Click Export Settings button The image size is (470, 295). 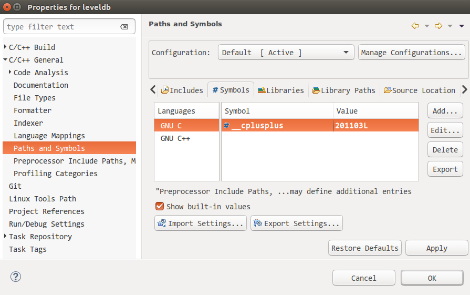tap(297, 223)
